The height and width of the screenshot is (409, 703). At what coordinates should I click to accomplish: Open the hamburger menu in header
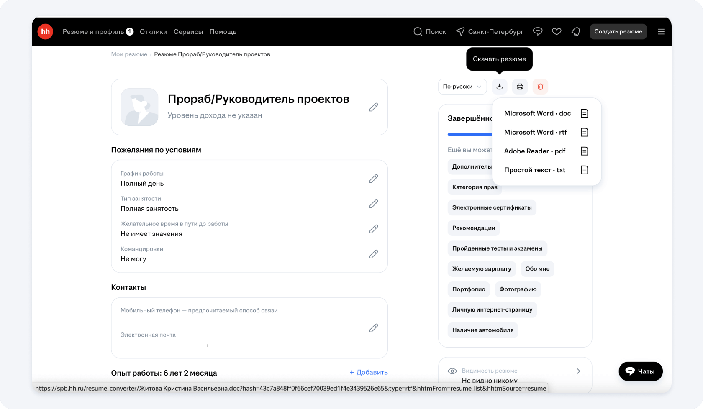(661, 32)
